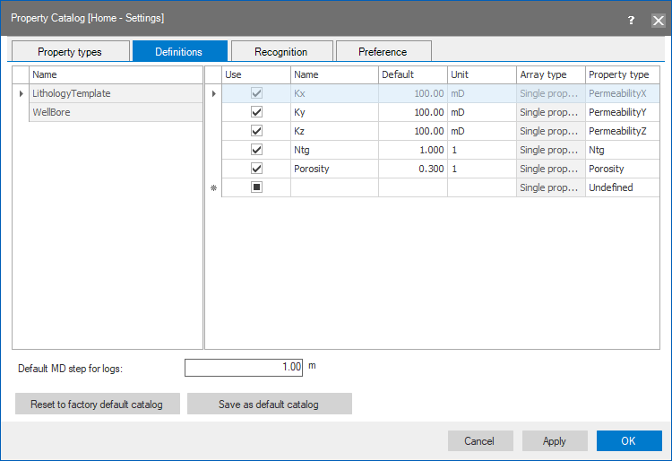The height and width of the screenshot is (461, 672).
Task: Go to the Preference tab
Action: pos(383,52)
